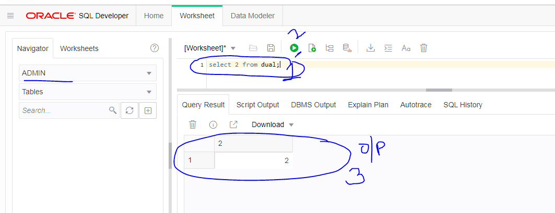Click the navigator panel vertical scrollbar
The image size is (555, 213).
[x=170, y=155]
